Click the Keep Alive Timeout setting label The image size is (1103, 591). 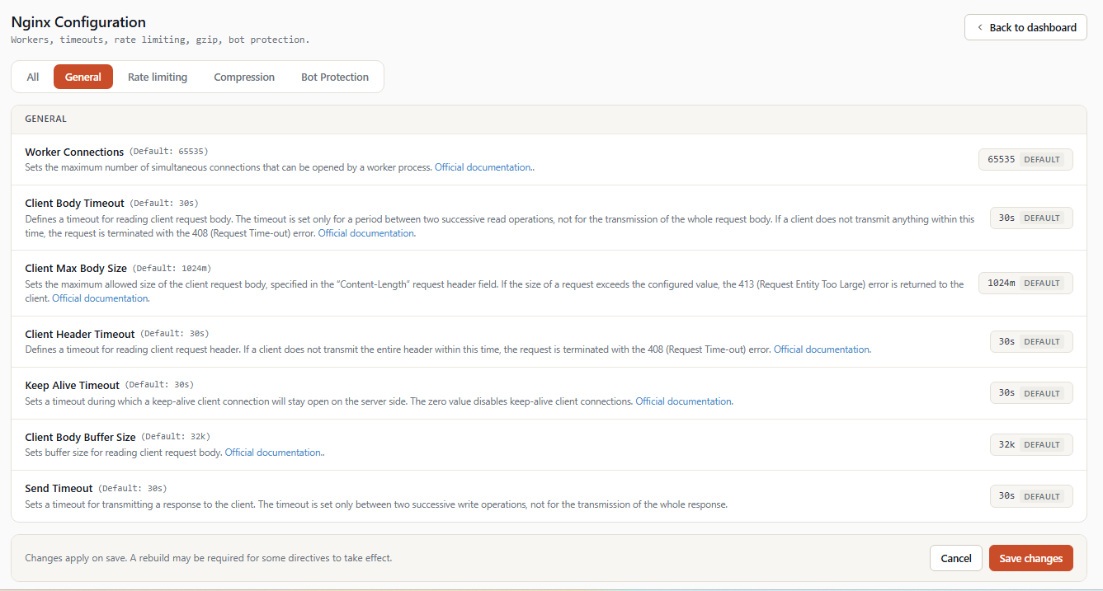[x=73, y=385]
